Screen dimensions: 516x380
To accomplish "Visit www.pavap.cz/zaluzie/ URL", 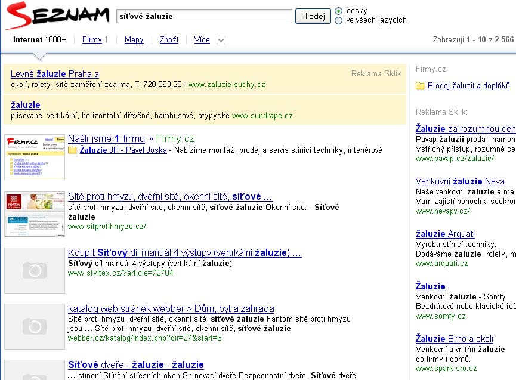I will 455,158.
